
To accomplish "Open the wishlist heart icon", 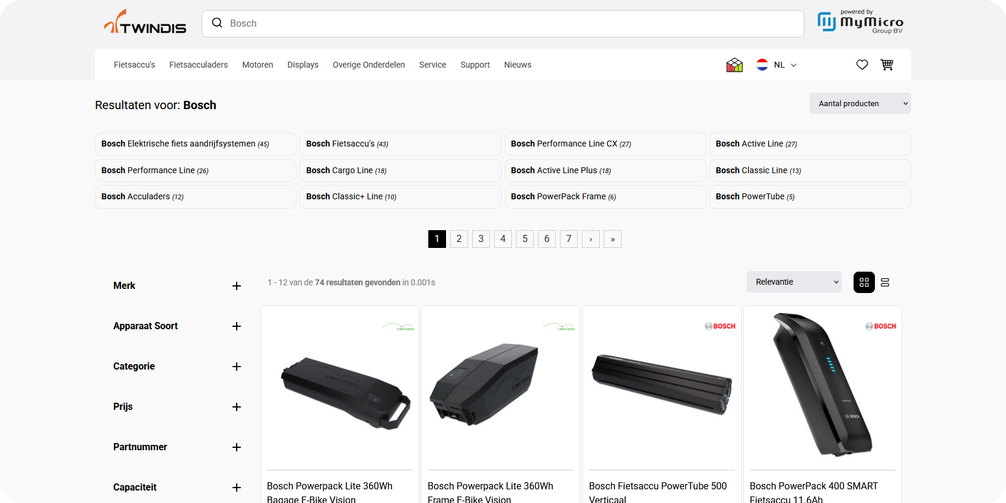I will pos(862,65).
